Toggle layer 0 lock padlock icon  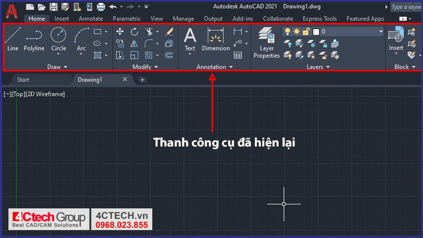[x=306, y=32]
